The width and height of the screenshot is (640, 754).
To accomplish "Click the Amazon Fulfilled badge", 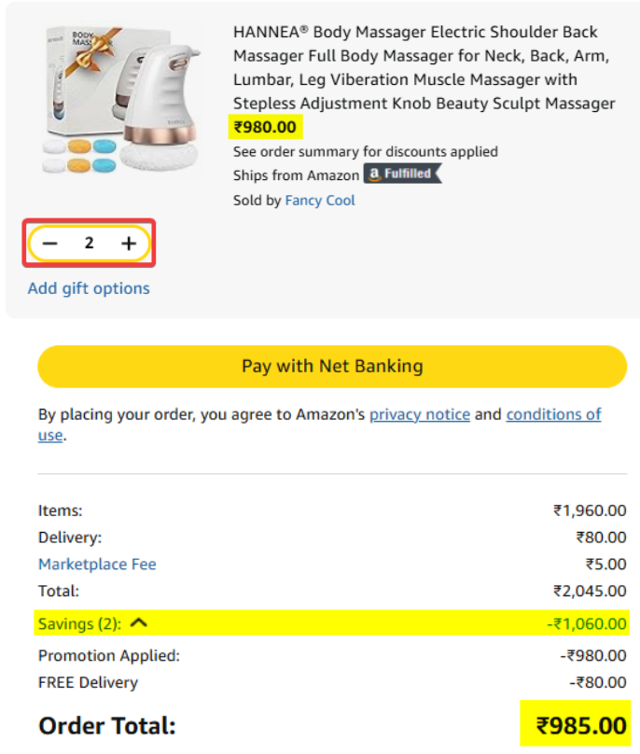I will (x=402, y=175).
